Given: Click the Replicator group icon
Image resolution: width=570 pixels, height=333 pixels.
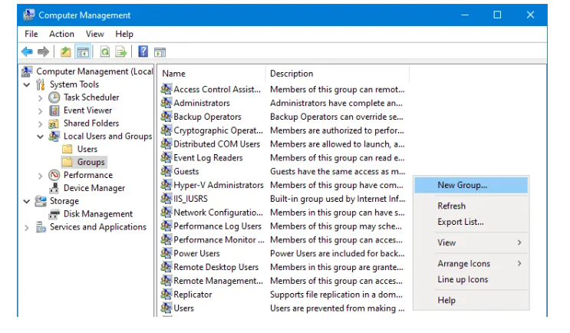Looking at the screenshot, I should pos(166,295).
